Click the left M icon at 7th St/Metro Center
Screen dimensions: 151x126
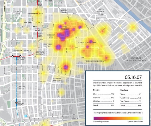[x=12, y=56]
